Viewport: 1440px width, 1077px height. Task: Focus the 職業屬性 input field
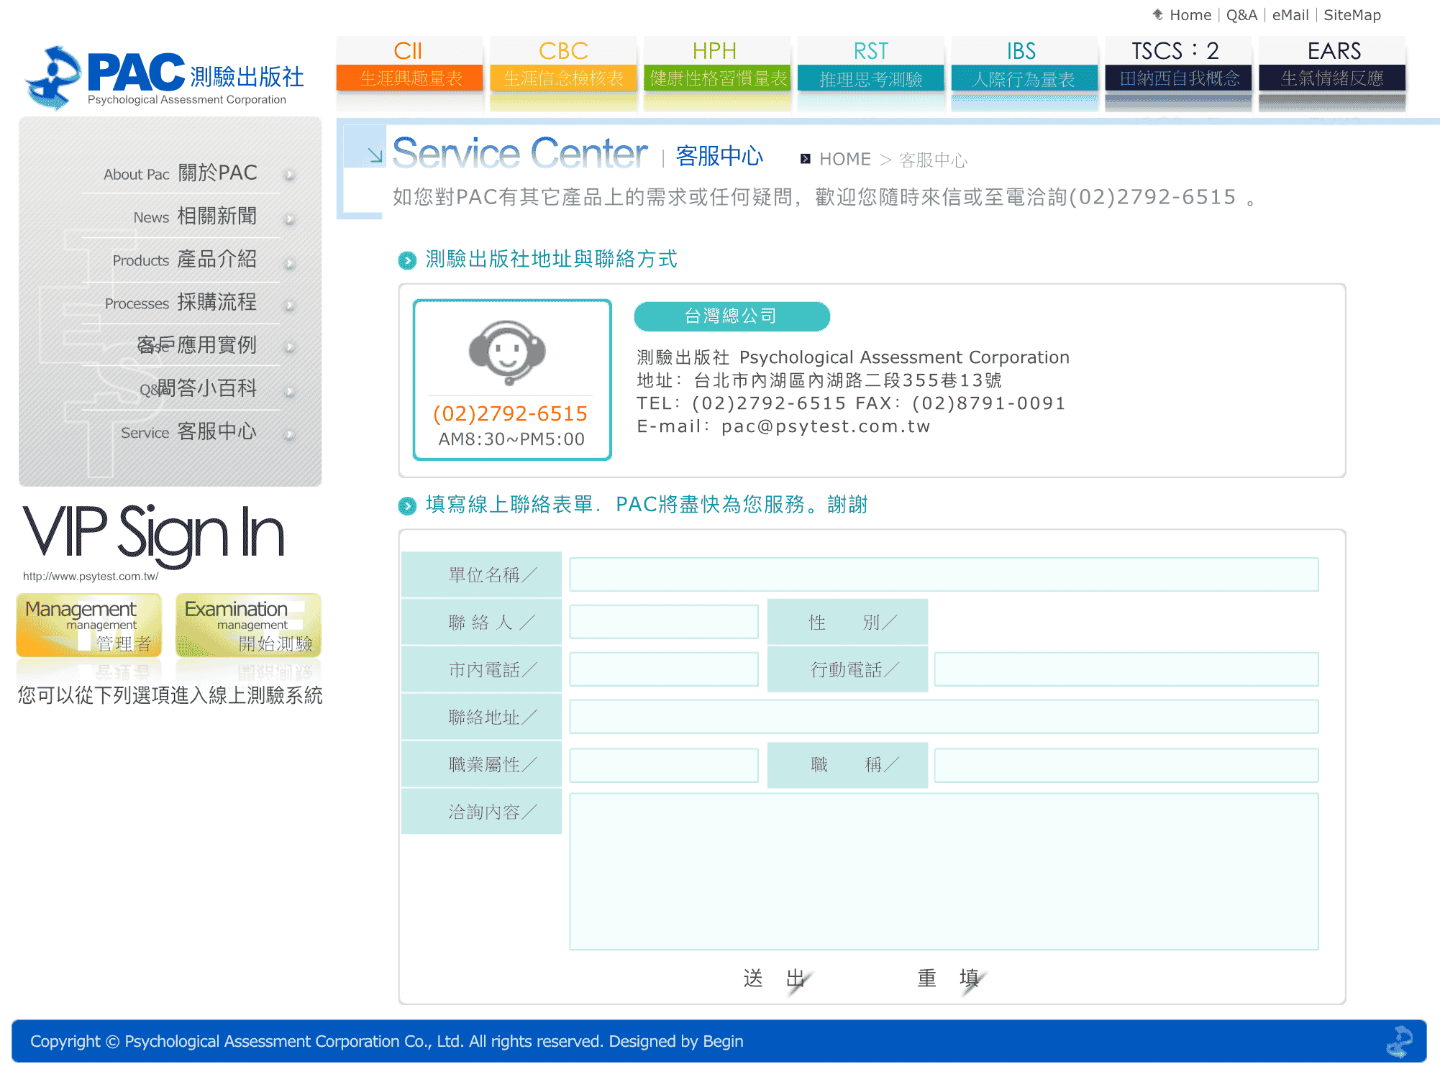click(x=664, y=766)
